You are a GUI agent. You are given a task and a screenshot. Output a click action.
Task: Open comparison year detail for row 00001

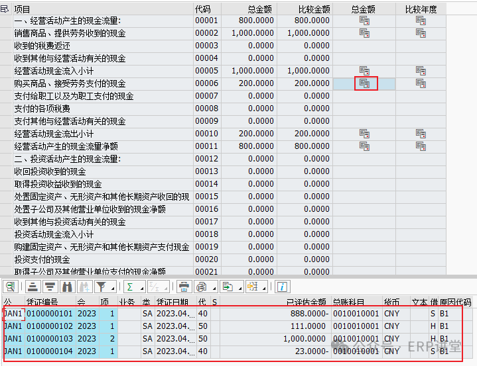[421, 21]
